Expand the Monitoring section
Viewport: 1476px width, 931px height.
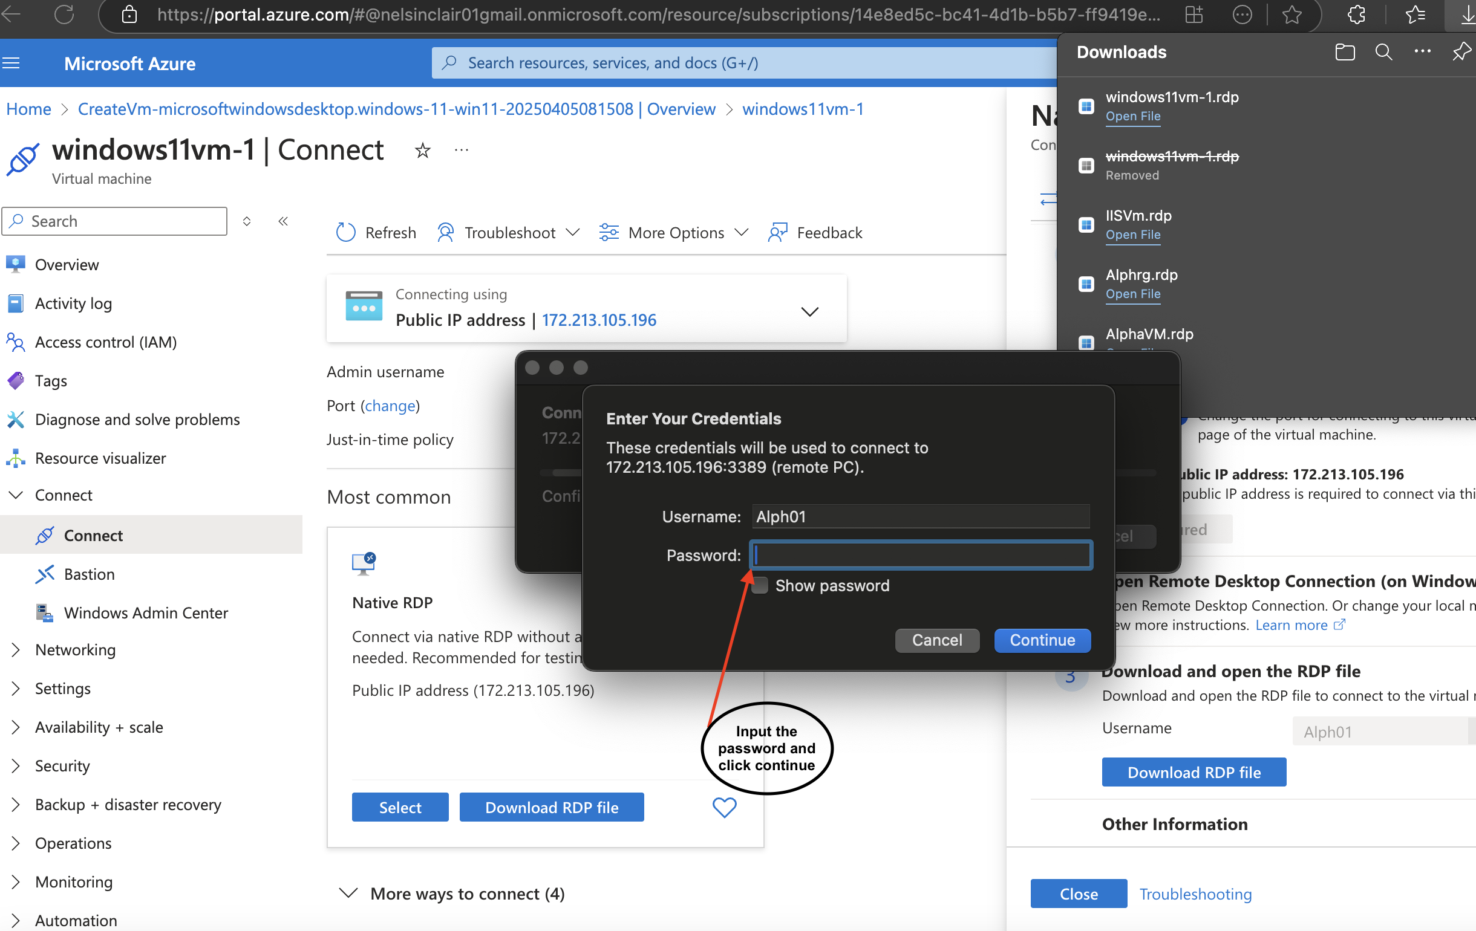pos(16,881)
